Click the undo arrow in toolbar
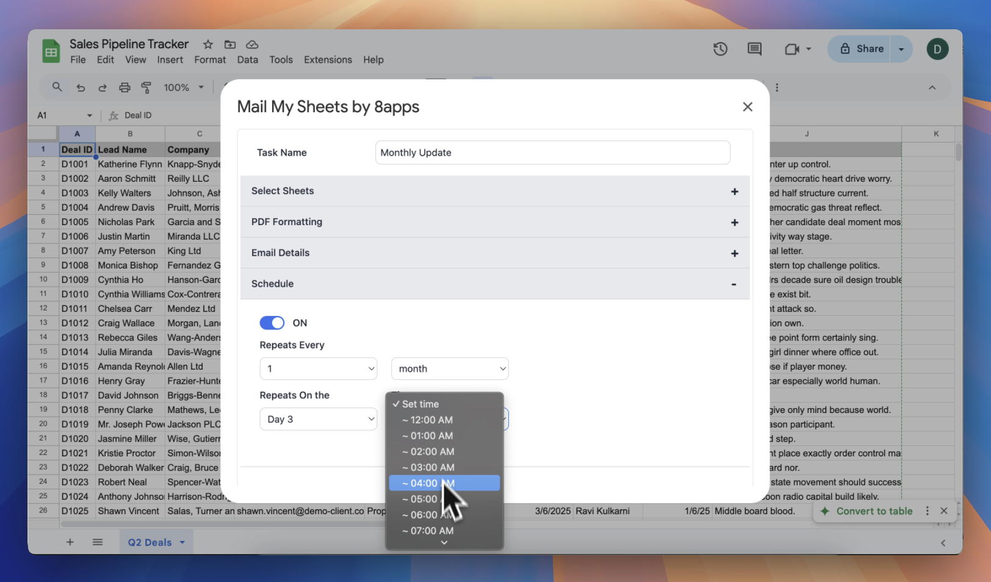This screenshot has height=582, width=991. 81,88
